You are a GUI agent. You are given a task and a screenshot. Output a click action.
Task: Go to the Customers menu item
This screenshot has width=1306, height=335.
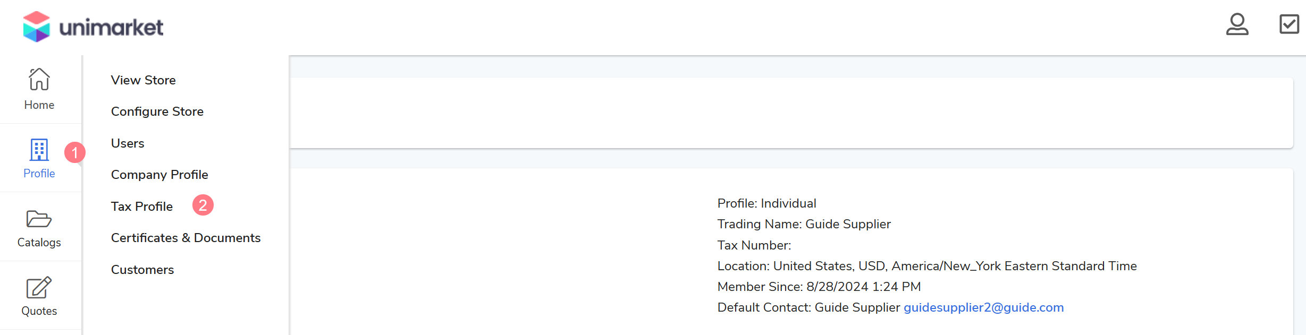(142, 270)
